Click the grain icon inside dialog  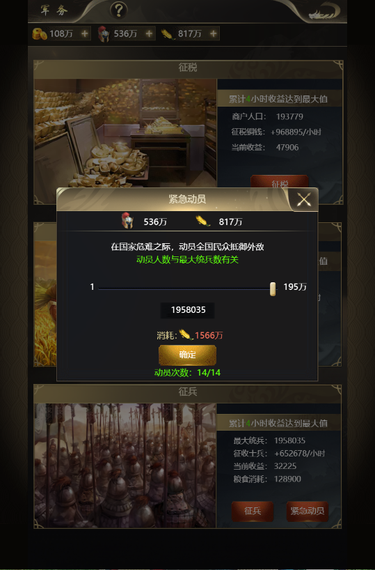203,221
